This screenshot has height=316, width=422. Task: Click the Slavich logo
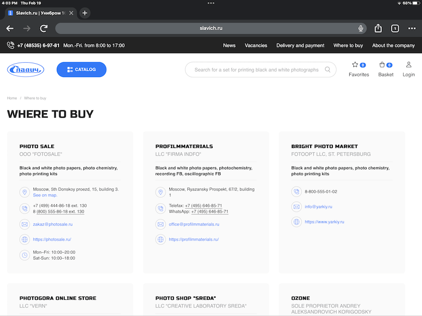click(x=25, y=70)
